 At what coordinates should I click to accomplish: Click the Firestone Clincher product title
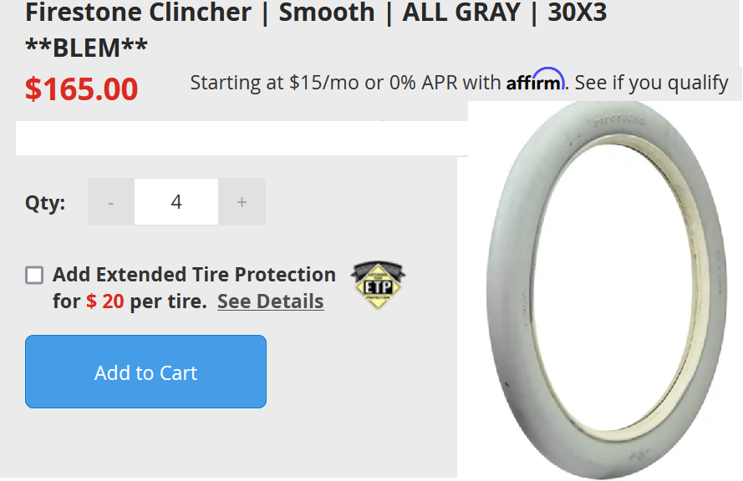(316, 13)
